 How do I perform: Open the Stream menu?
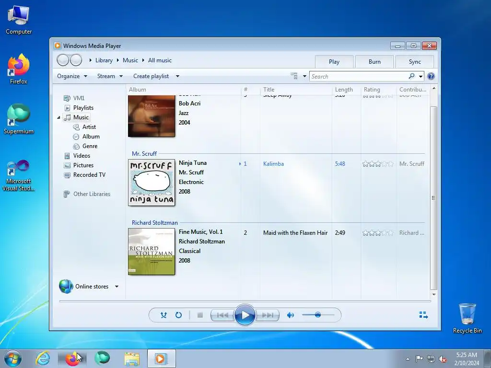point(110,76)
